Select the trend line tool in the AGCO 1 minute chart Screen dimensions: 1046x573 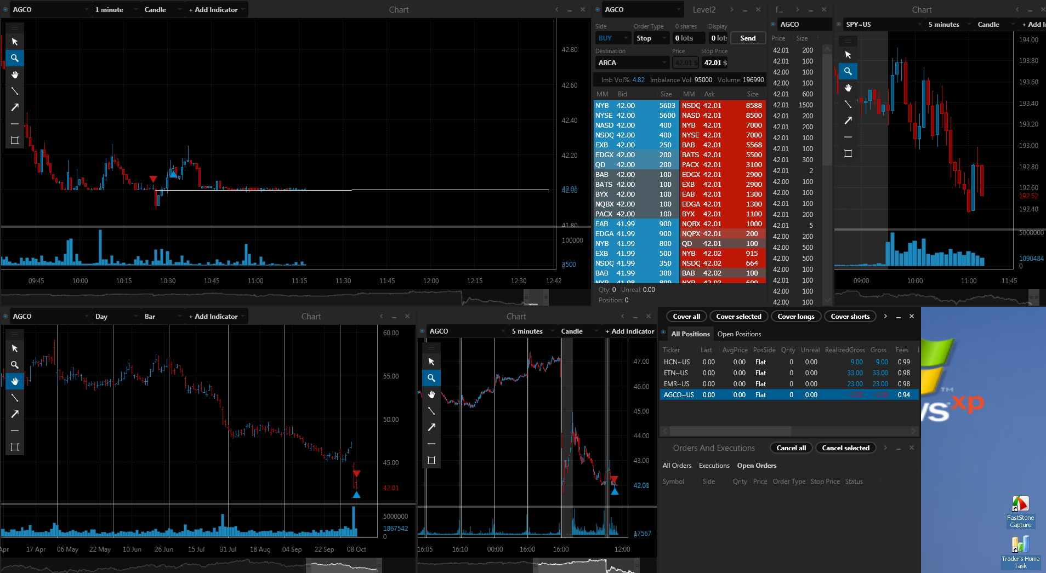(x=15, y=91)
